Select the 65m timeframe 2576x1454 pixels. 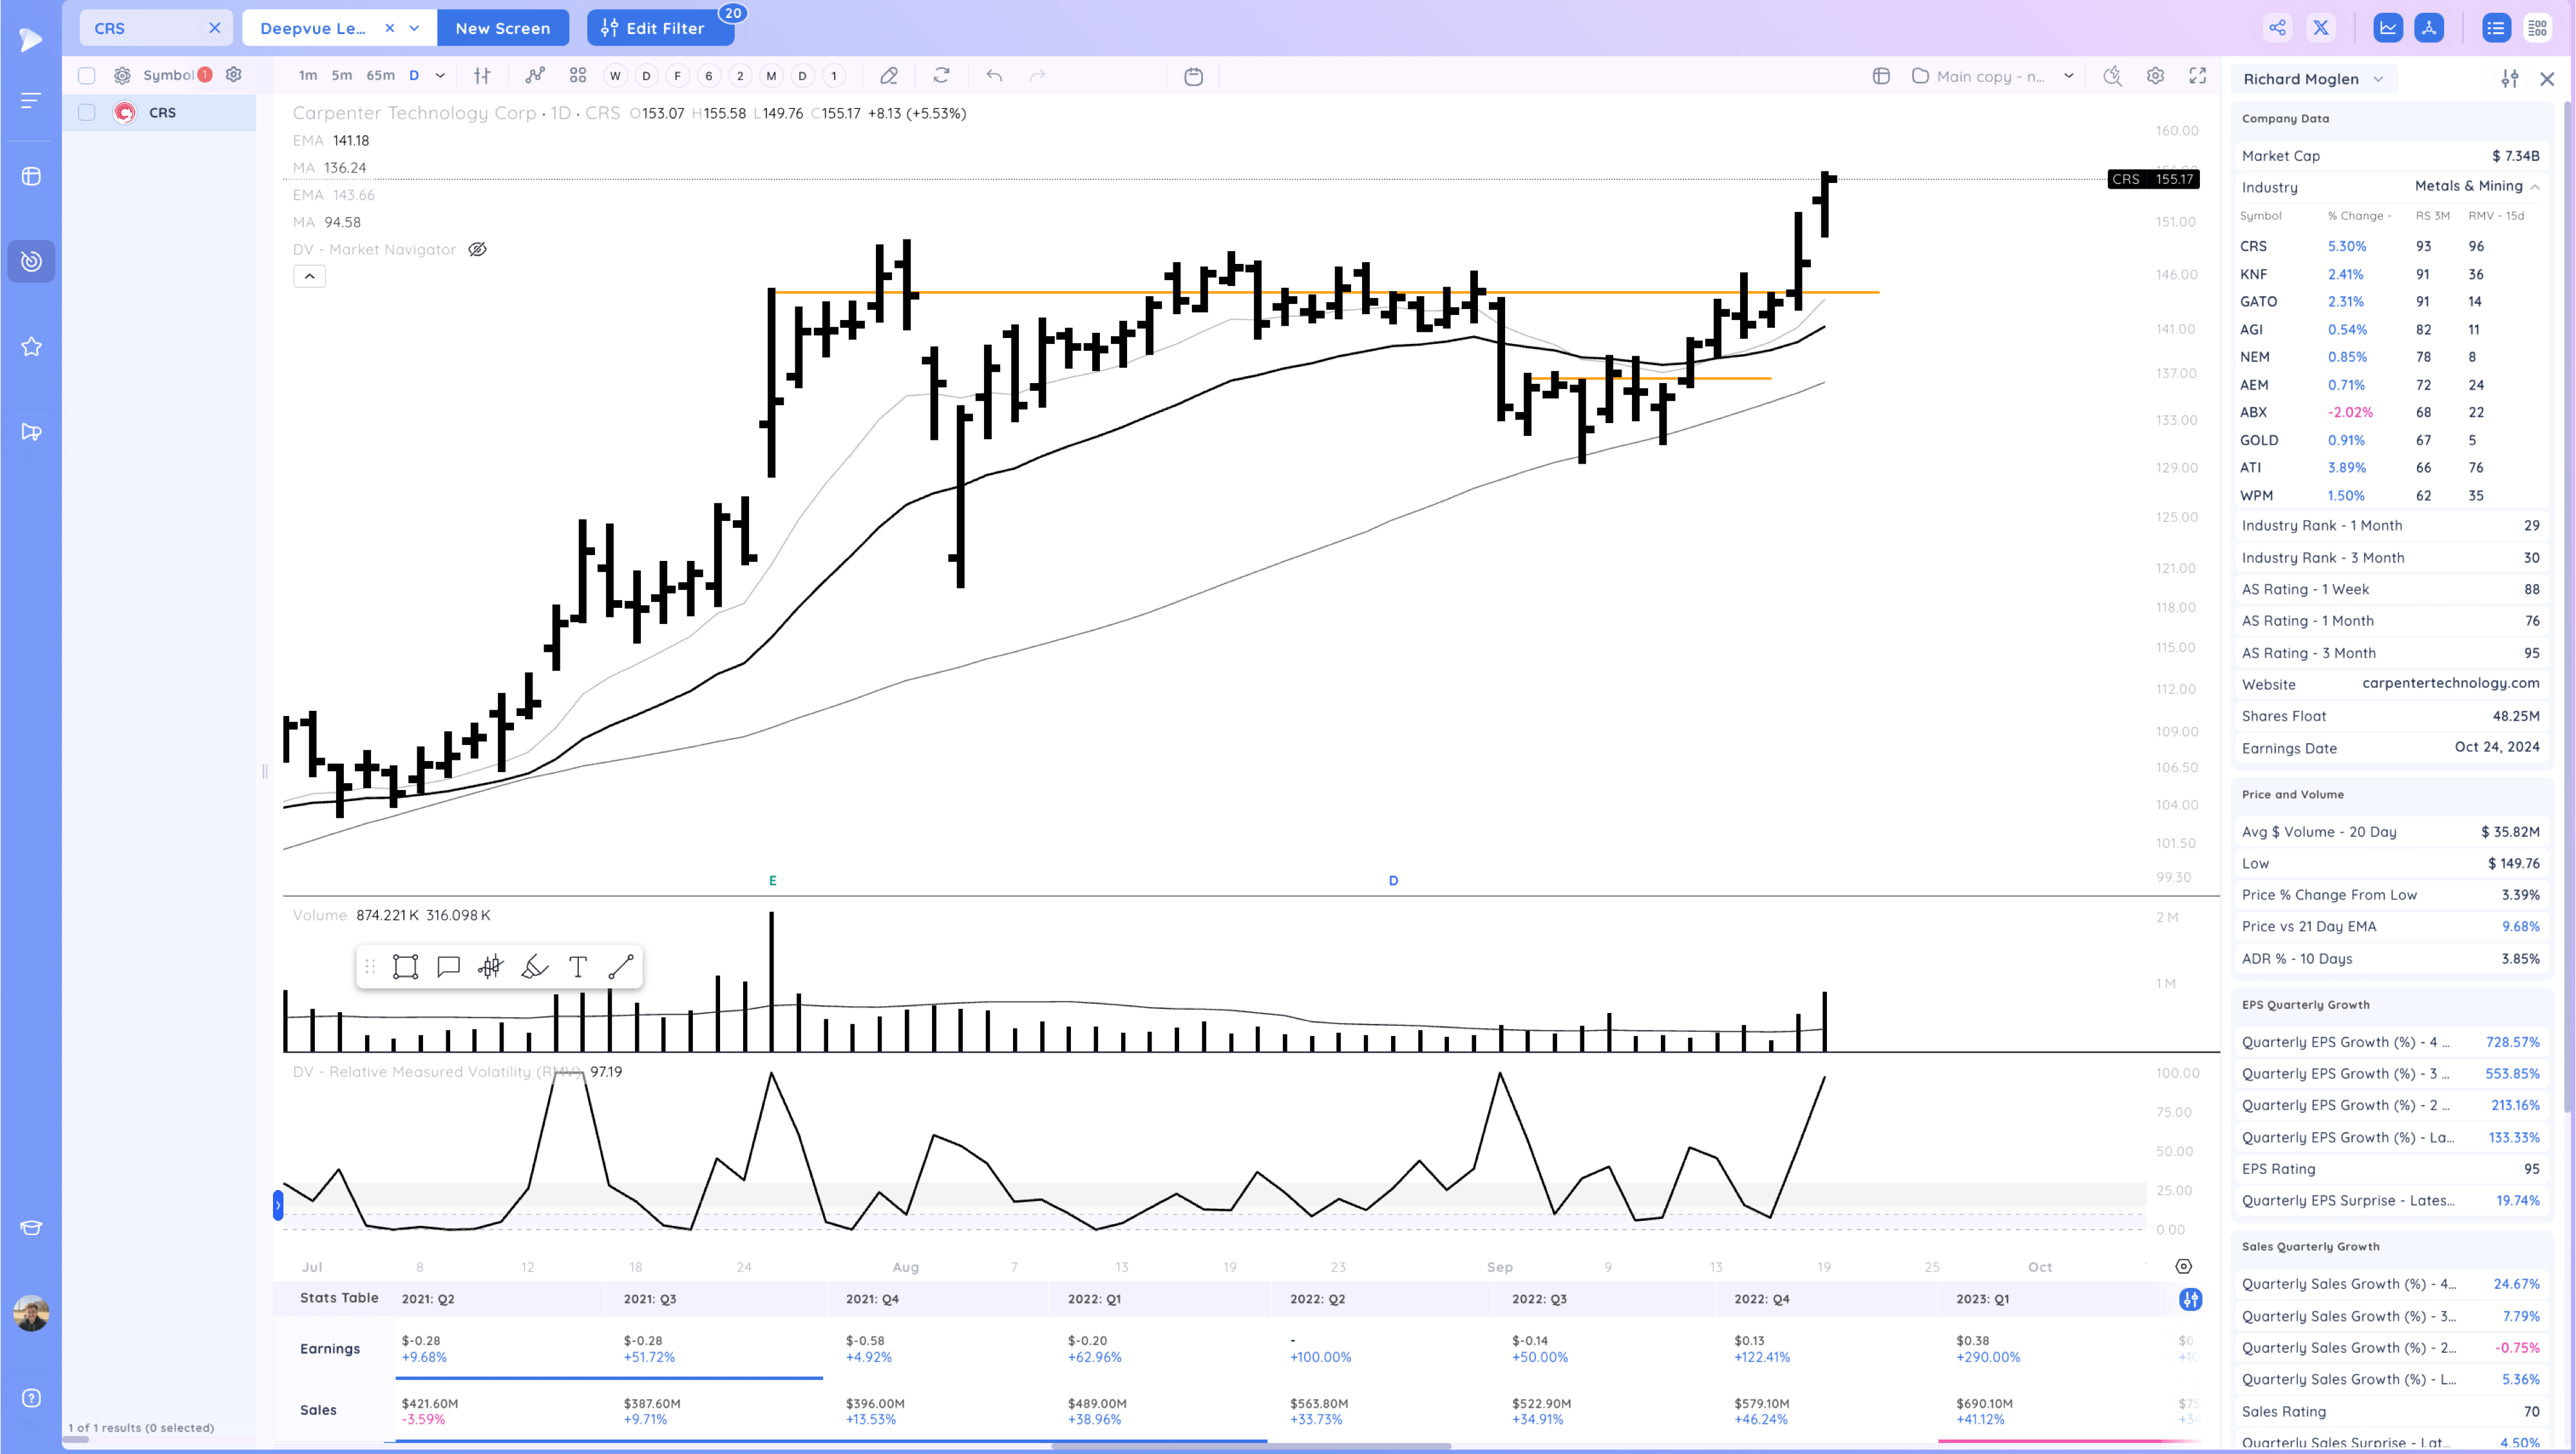380,76
